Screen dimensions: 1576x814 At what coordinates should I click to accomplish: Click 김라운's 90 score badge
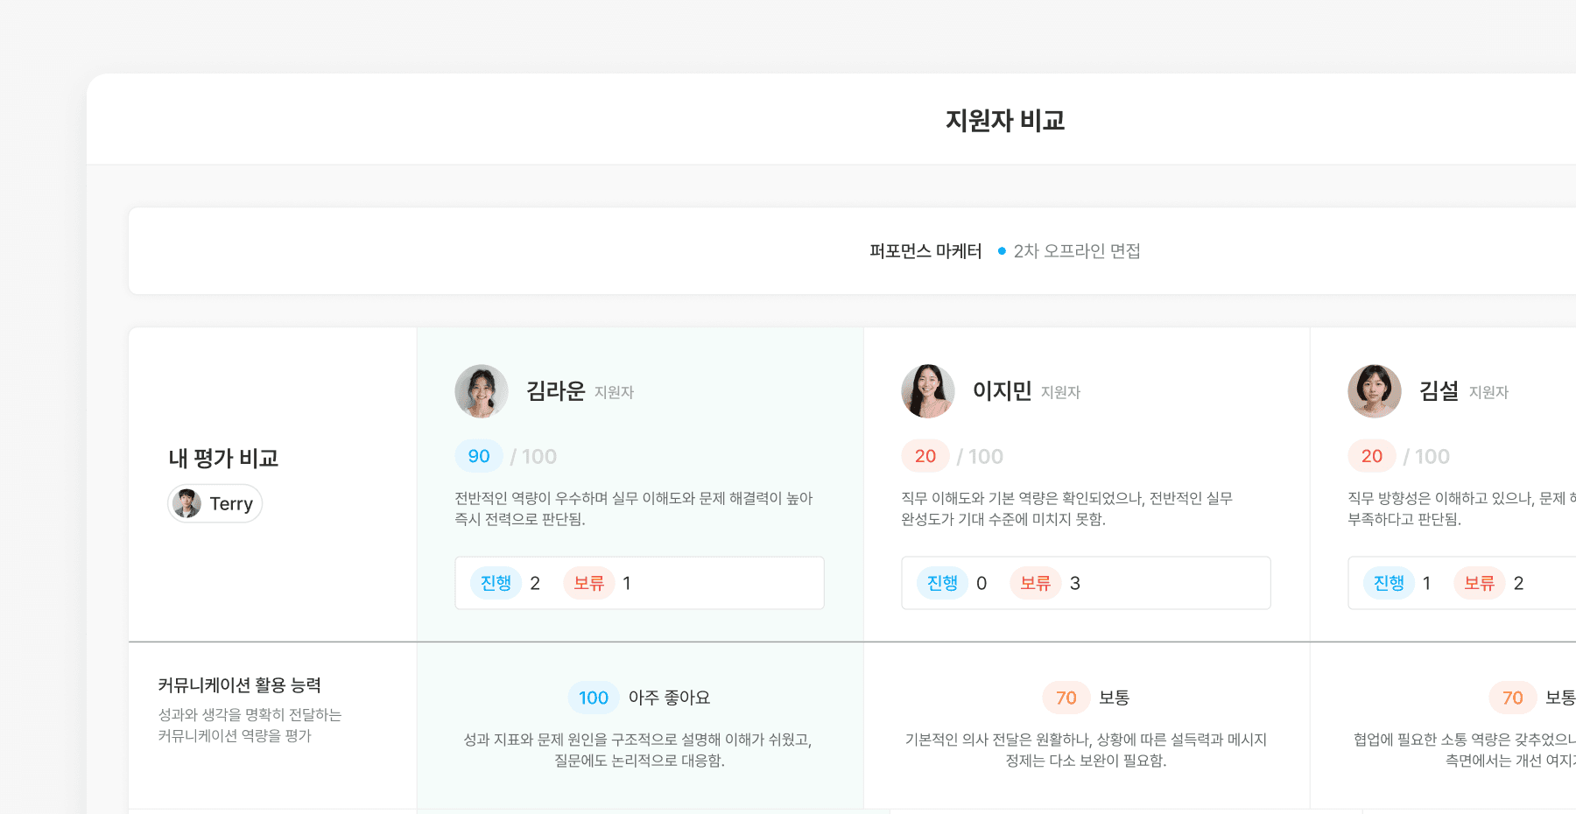pyautogui.click(x=479, y=456)
